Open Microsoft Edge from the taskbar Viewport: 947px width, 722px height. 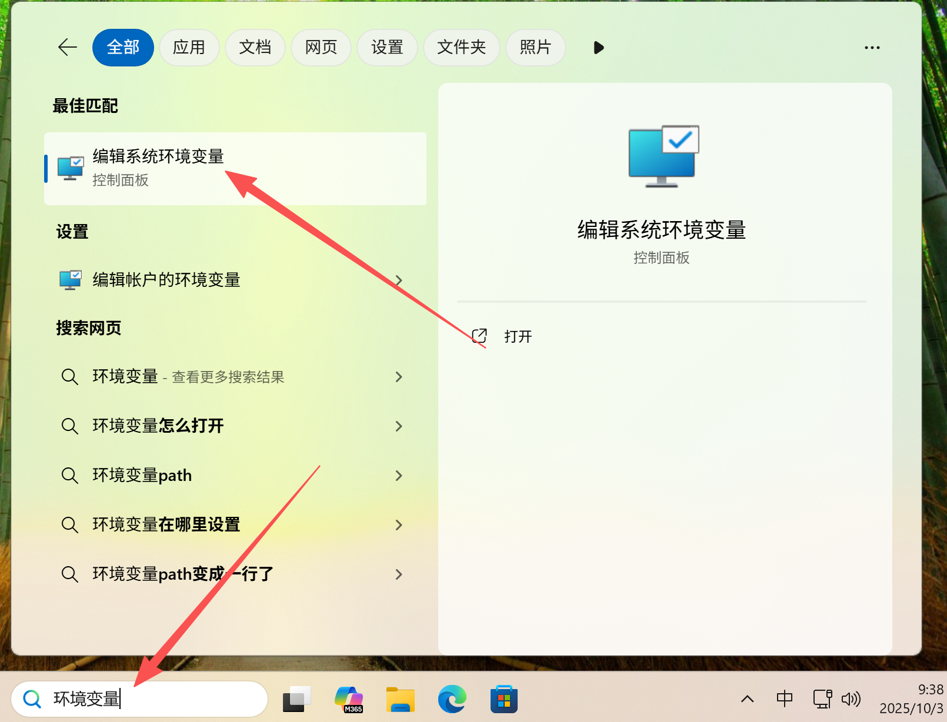tap(452, 699)
